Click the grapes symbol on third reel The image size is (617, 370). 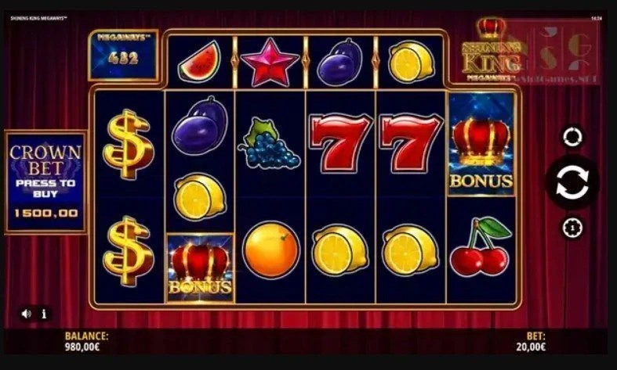[269, 144]
